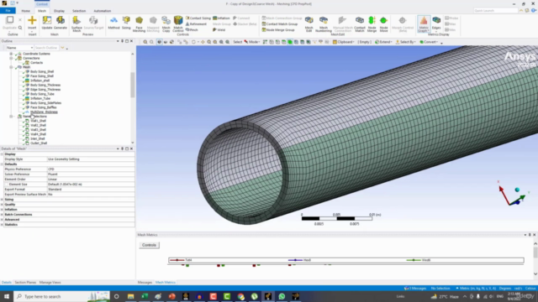The image size is (538, 302).
Task: Open the Convert dropdown
Action: click(x=429, y=42)
